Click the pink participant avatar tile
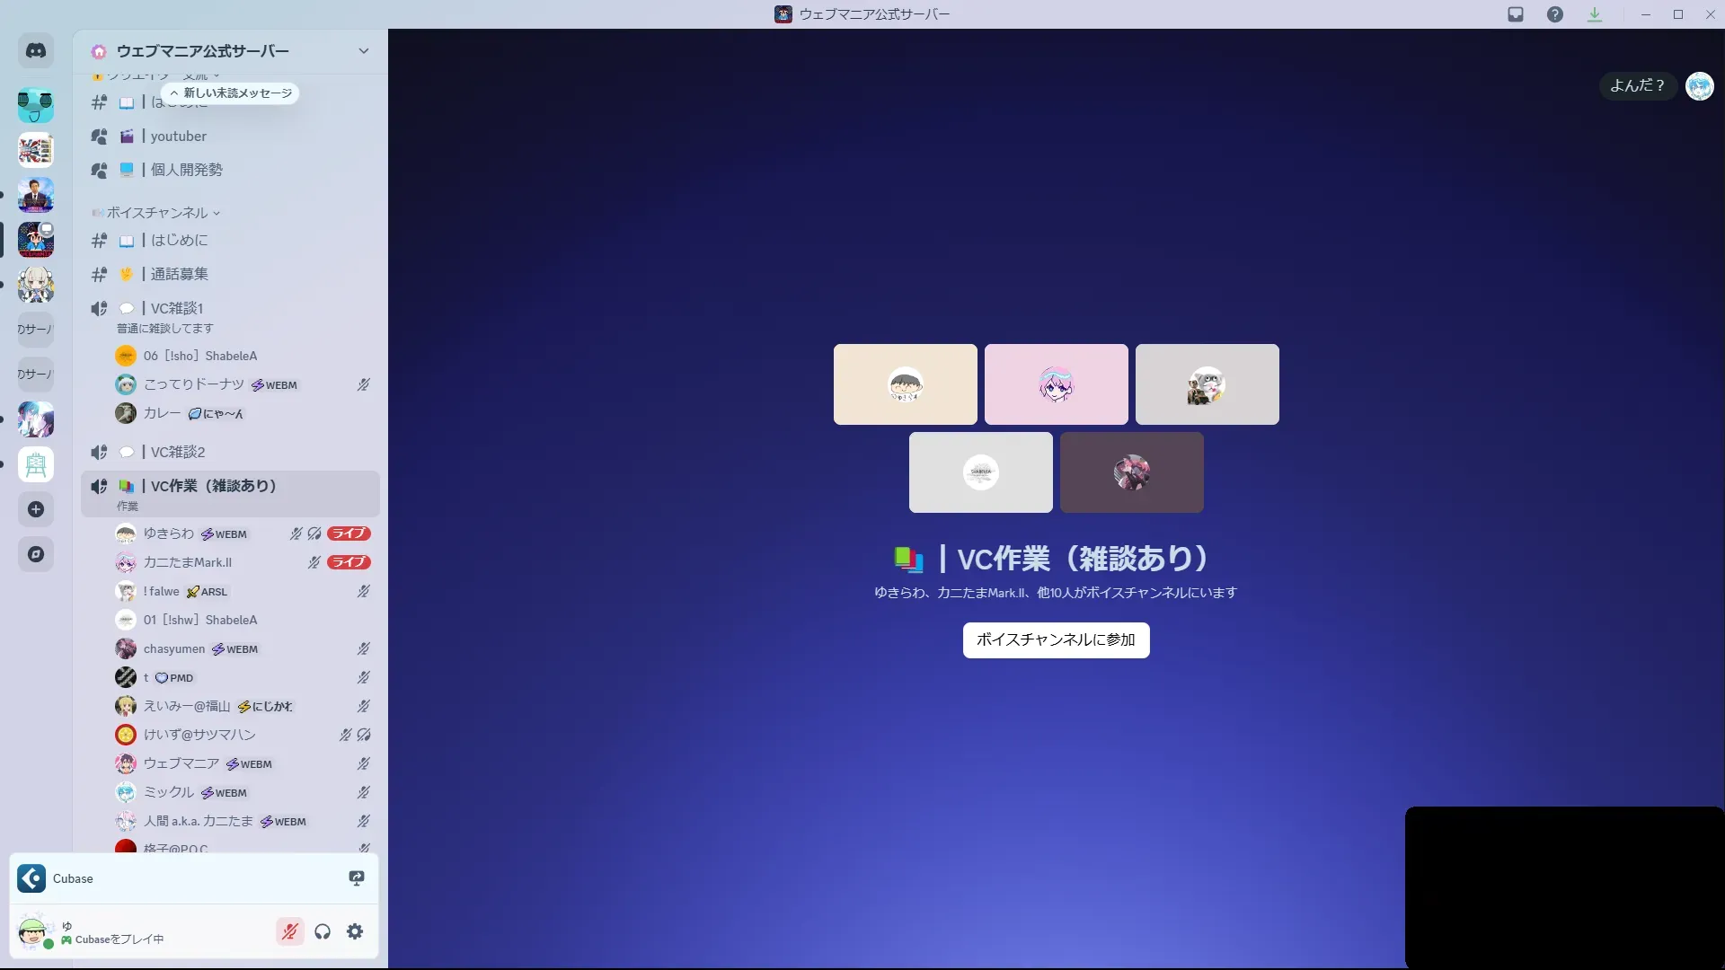 coord(1056,384)
